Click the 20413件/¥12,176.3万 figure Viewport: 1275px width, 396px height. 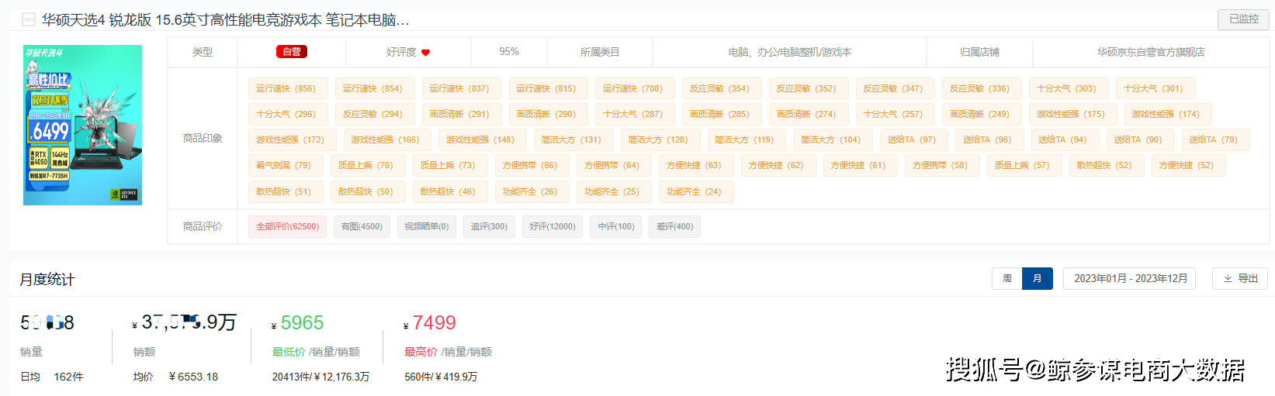[x=320, y=377]
